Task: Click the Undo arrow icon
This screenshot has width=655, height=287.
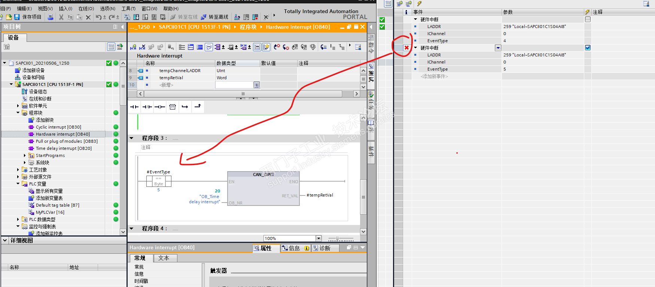Action: tap(98, 17)
